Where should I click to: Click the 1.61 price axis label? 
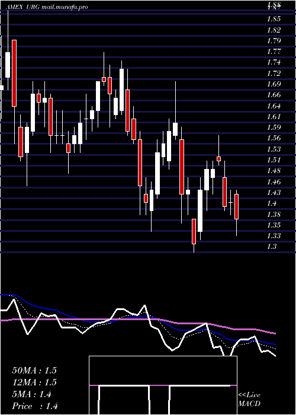tap(274, 116)
